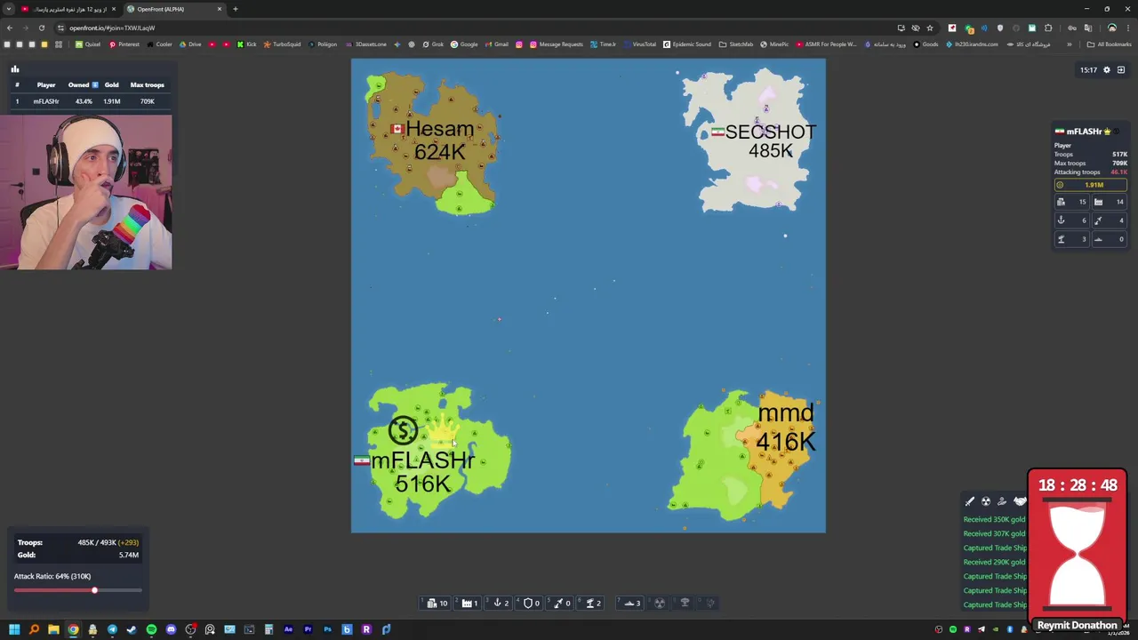Adjust the Attack Ratio slider handle
This screenshot has width=1138, height=640.
tap(94, 590)
